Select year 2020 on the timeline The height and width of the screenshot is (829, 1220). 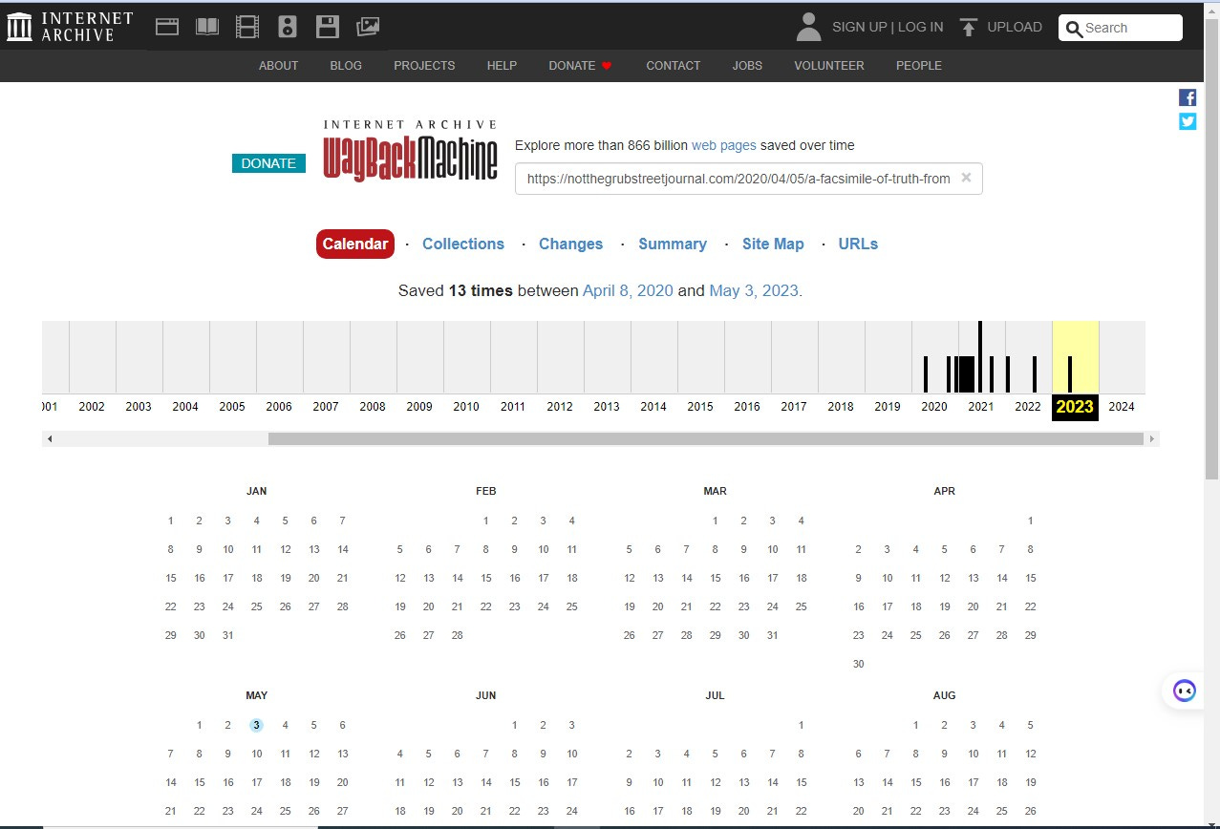pos(934,407)
